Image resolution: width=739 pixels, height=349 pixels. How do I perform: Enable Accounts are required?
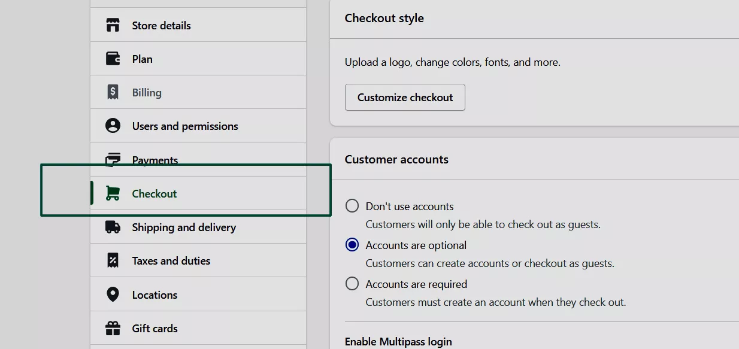352,283
